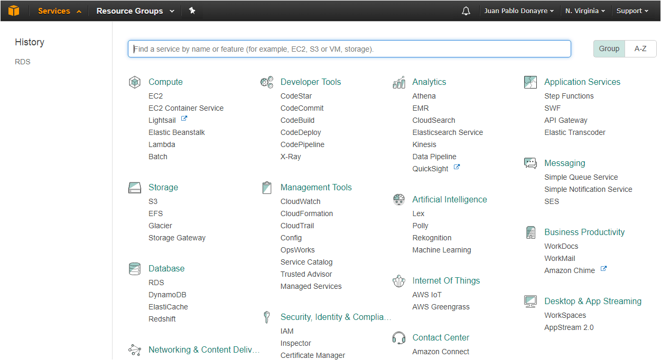Open the X-Ray service
The height and width of the screenshot is (360, 661).
[291, 157]
